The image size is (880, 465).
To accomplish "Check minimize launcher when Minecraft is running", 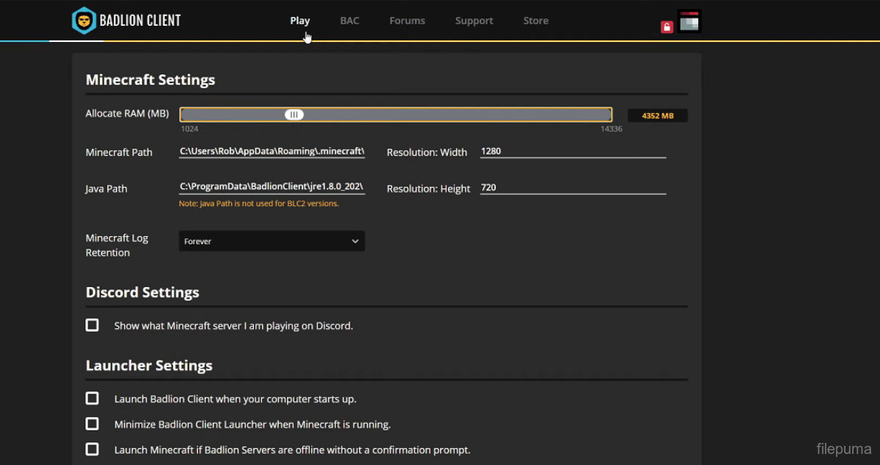I will 92,423.
